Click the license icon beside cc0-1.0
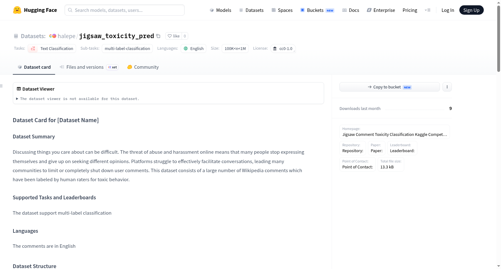Screen dimensions: 501x269 275,48
